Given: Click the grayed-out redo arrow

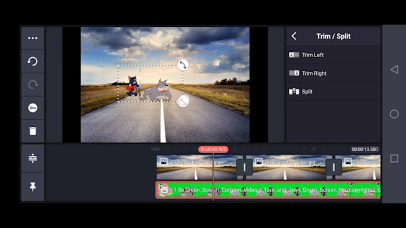Looking at the screenshot, I should point(33,85).
